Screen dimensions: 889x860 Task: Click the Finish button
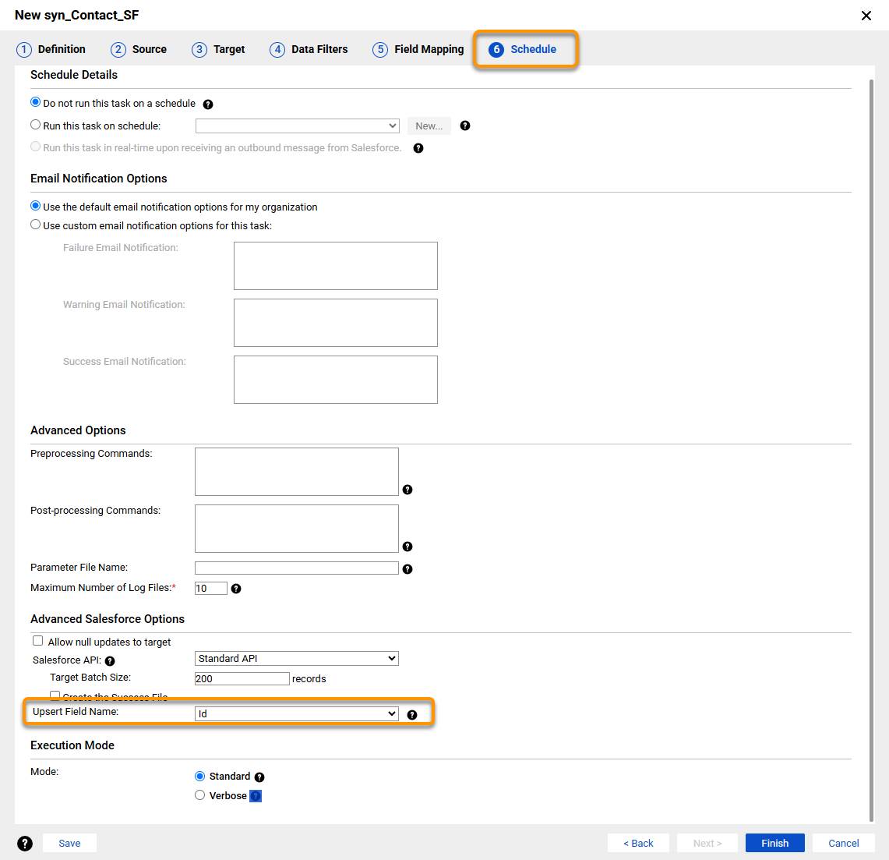774,843
